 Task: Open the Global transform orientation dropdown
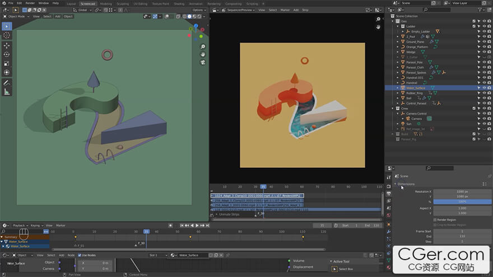pos(83,10)
